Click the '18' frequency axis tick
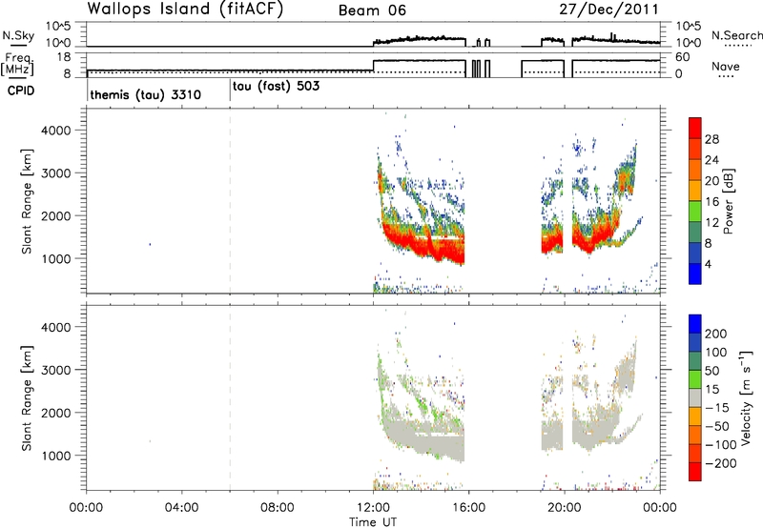This screenshot has height=528, width=763. click(64, 57)
